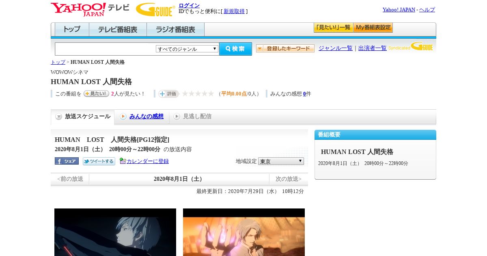This screenshot has height=256, width=487.
Task: Select the みんなの感想 tab
Action: pos(142,117)
